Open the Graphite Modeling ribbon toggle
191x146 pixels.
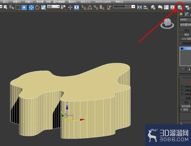pyautogui.click(x=160, y=7)
